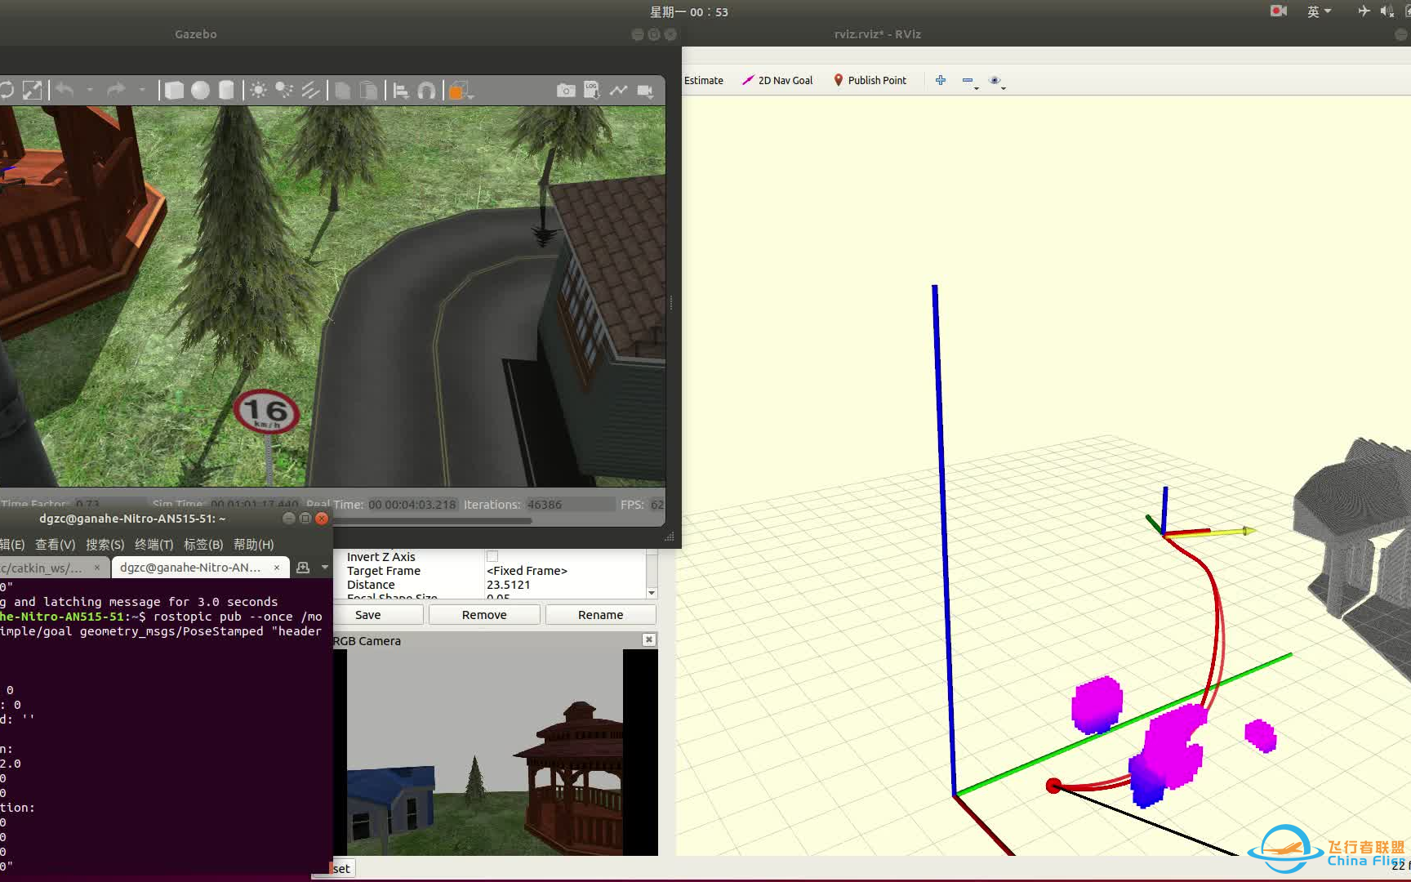Viewport: 1411px width, 882px height.
Task: Insert a sphere shape in Gazebo
Action: point(200,91)
